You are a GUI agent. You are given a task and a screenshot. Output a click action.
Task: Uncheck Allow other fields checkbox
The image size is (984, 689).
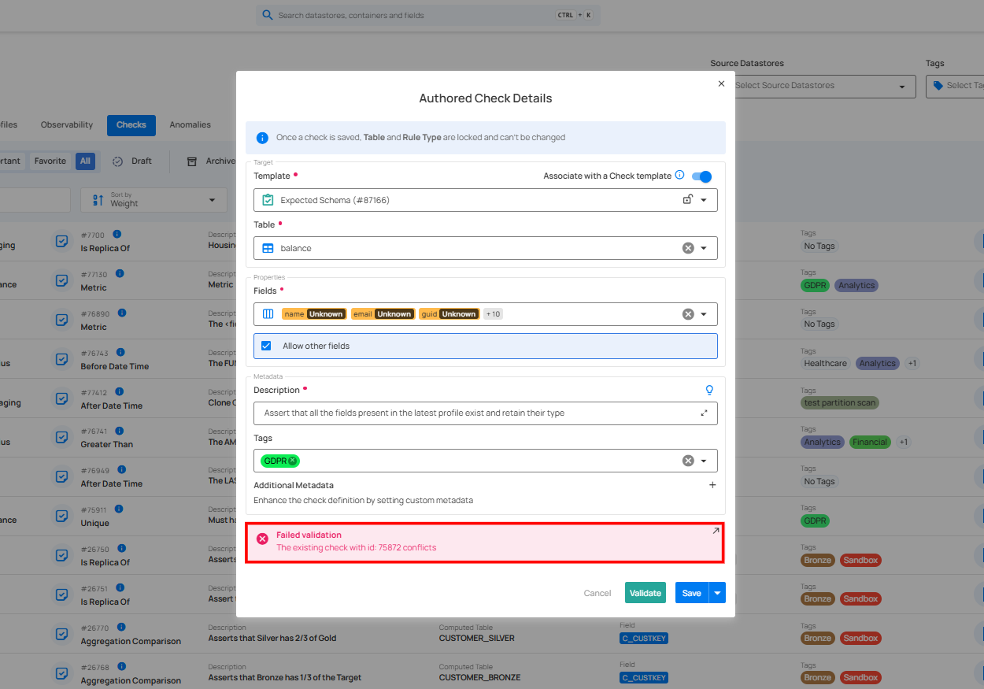coord(266,346)
